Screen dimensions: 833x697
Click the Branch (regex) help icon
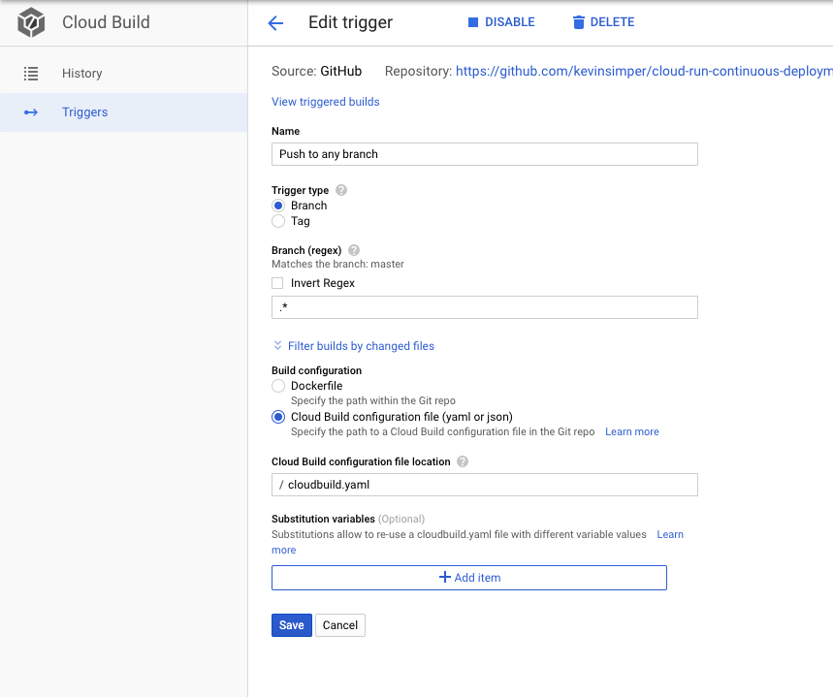tap(354, 250)
